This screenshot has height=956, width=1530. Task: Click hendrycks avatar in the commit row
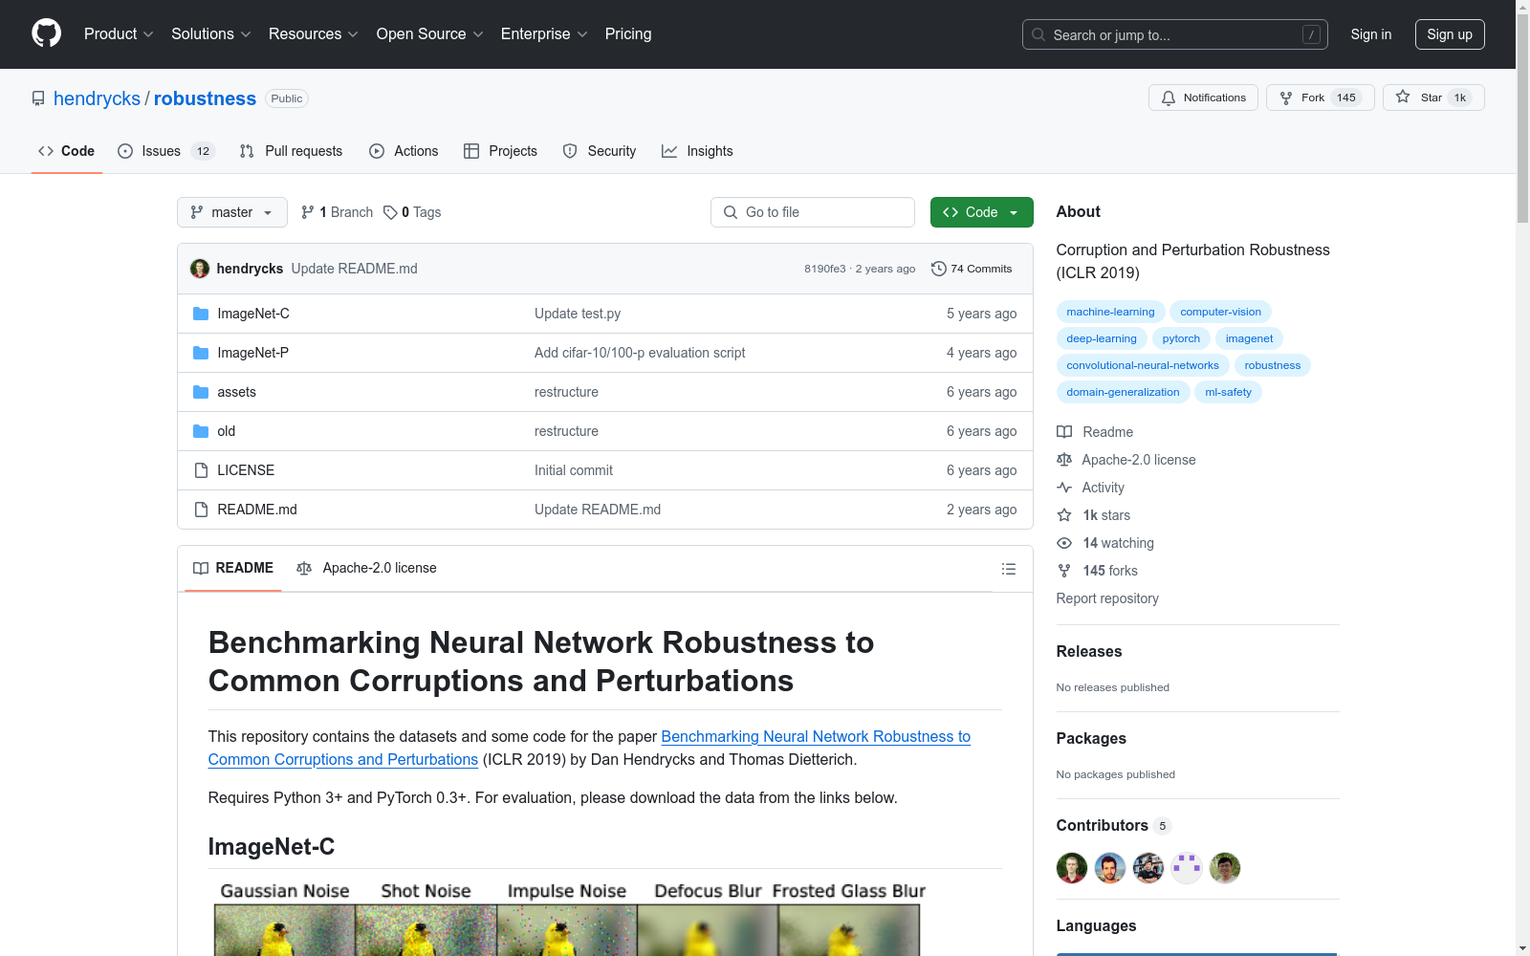[x=200, y=269]
